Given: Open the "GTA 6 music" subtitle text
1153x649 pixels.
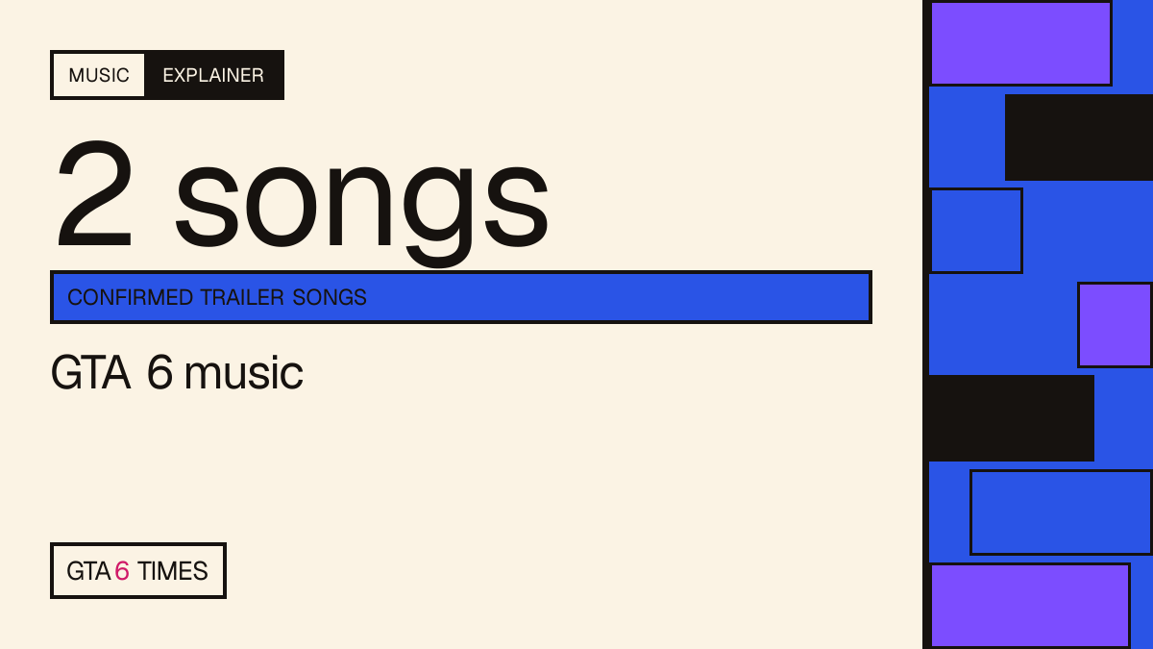Looking at the screenshot, I should pos(177,373).
